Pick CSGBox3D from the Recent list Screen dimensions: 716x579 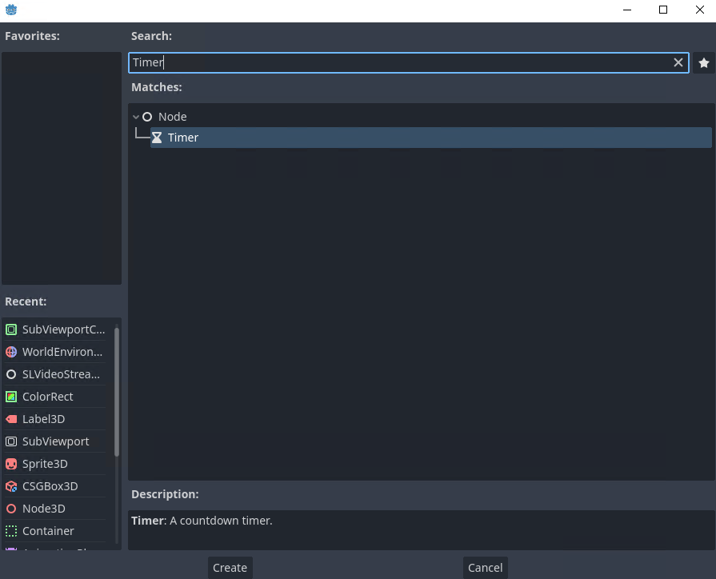[56, 486]
